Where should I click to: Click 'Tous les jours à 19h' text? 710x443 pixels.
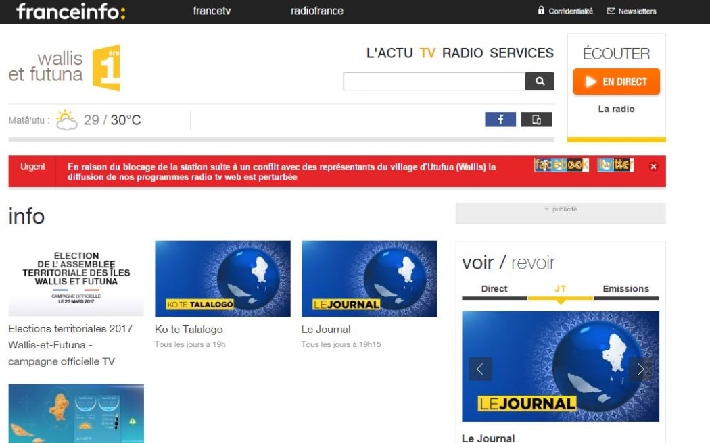pos(190,344)
